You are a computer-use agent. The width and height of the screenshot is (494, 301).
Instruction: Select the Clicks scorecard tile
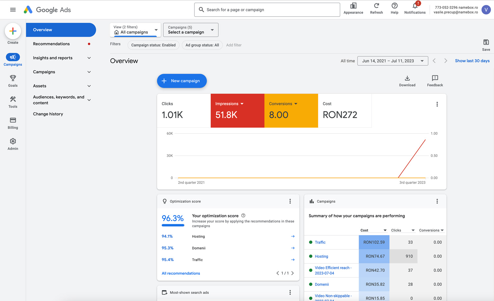point(184,111)
